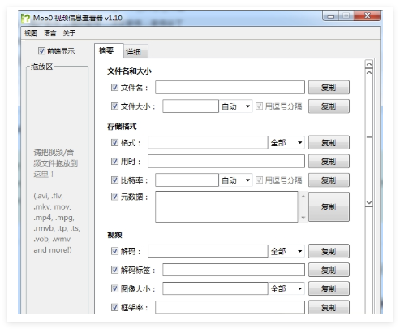Click 复制 button in 用时 row
Viewport: 400px width, 329px height.
(329, 162)
